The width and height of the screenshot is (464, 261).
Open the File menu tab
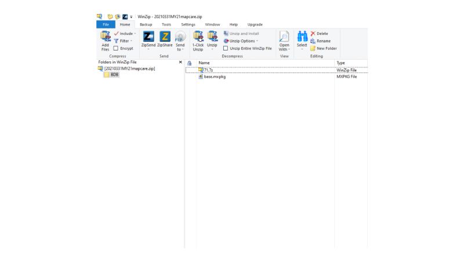[x=106, y=24]
